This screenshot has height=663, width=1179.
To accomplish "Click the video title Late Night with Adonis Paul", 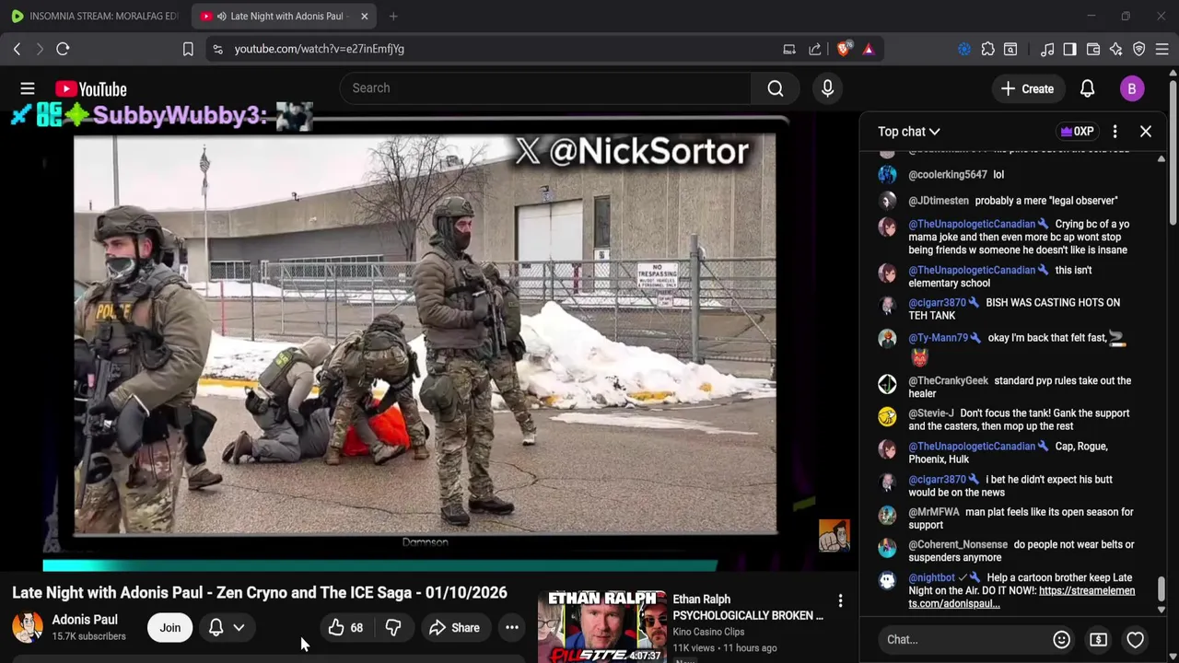I will pos(260,593).
